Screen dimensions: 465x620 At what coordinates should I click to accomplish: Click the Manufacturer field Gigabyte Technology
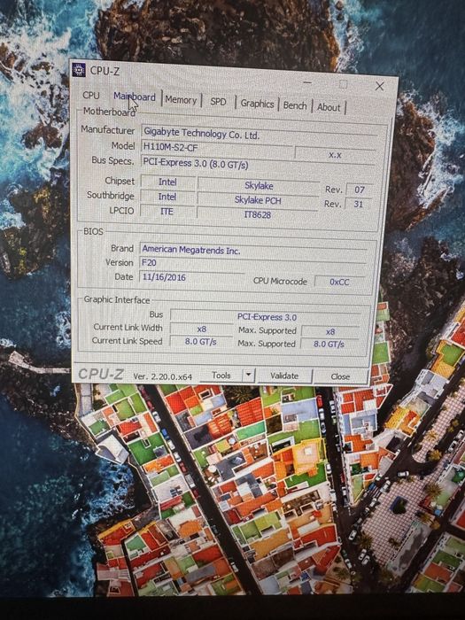[259, 133]
